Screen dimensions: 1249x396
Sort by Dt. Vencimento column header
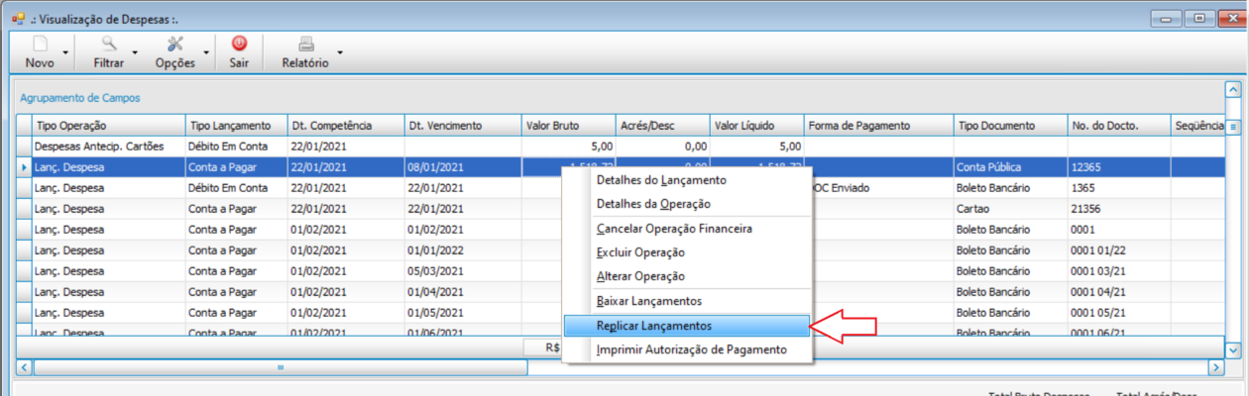(x=462, y=126)
